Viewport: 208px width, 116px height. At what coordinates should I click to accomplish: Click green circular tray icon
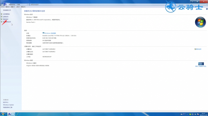[190, 114]
